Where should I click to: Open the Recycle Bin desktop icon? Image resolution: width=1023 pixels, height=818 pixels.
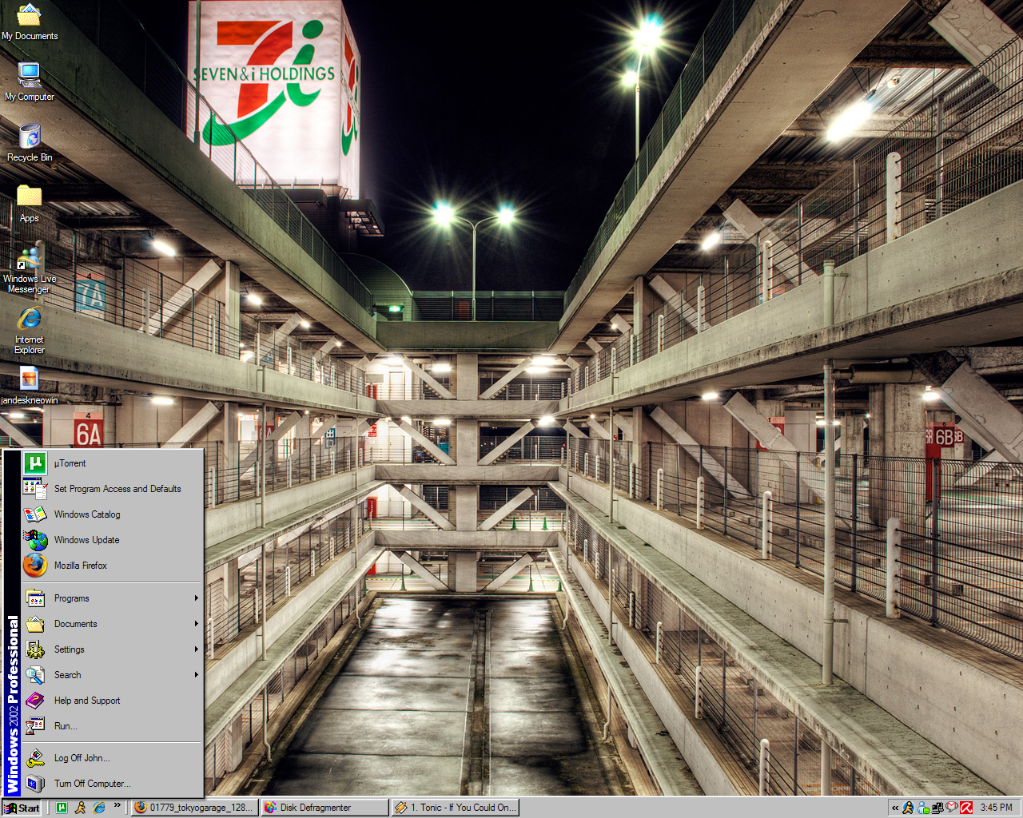[x=30, y=142]
